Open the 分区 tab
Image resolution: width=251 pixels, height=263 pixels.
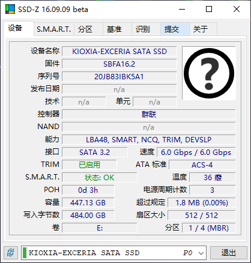point(88,29)
